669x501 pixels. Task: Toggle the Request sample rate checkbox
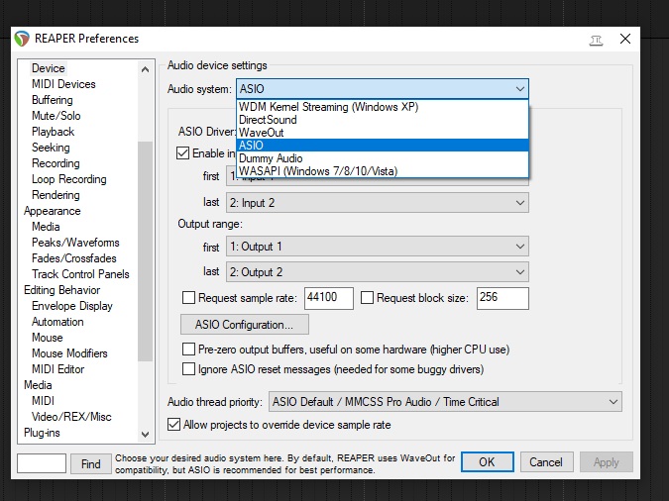pyautogui.click(x=189, y=297)
